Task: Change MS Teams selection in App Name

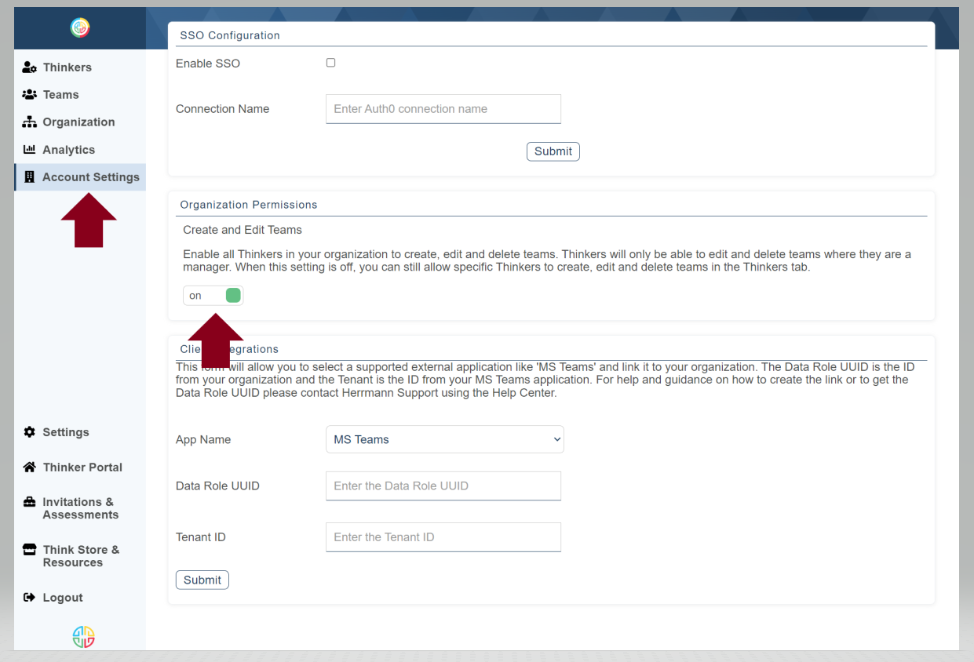Action: [444, 439]
